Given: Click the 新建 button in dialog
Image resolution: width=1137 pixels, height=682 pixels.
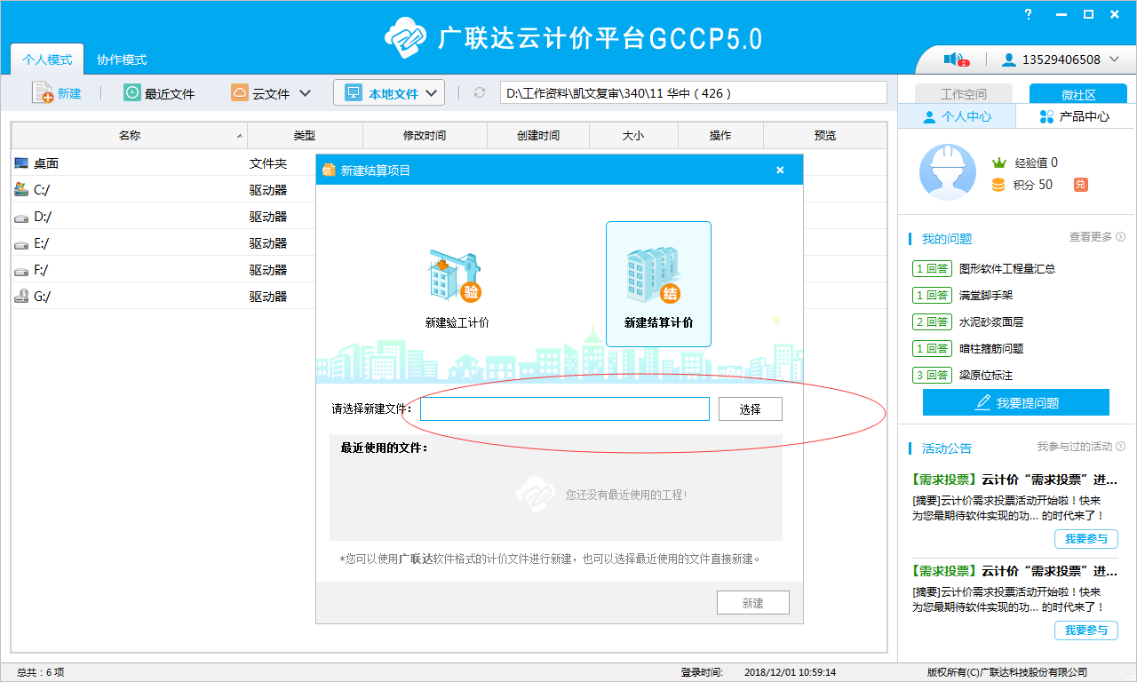Looking at the screenshot, I should (753, 603).
